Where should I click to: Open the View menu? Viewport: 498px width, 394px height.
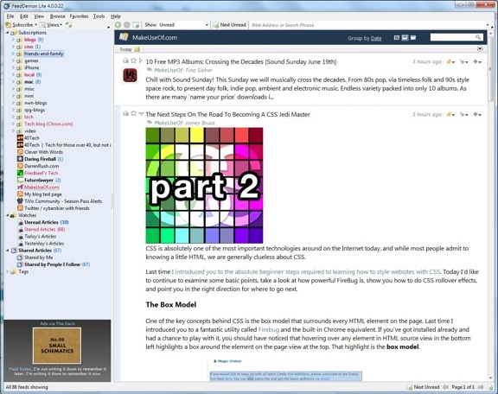[39, 16]
